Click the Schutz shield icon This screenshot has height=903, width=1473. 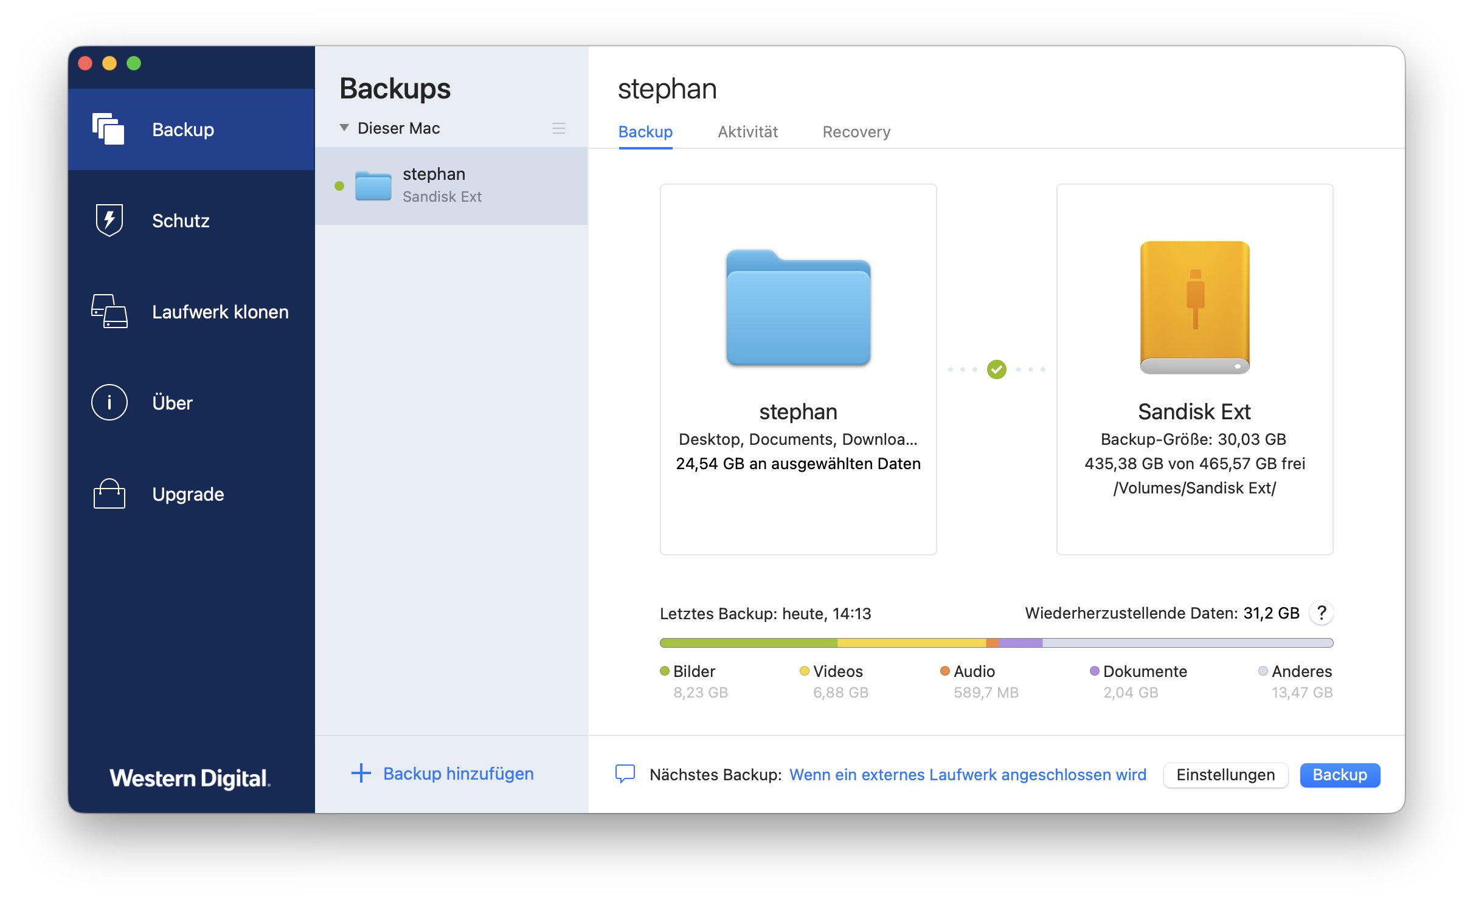pos(109,220)
